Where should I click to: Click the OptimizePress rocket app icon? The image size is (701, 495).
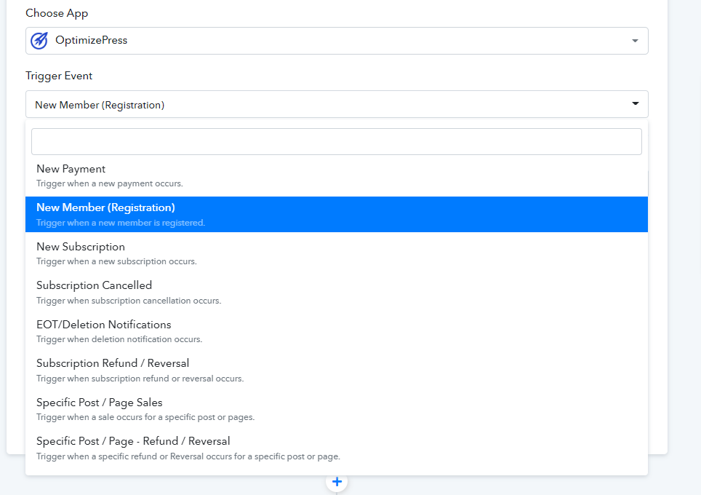pyautogui.click(x=39, y=41)
